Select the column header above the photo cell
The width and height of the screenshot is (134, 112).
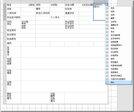click(x=101, y=2)
